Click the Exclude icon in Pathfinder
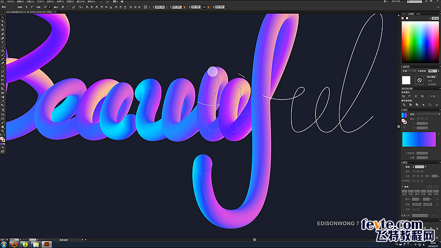 (x=422, y=96)
